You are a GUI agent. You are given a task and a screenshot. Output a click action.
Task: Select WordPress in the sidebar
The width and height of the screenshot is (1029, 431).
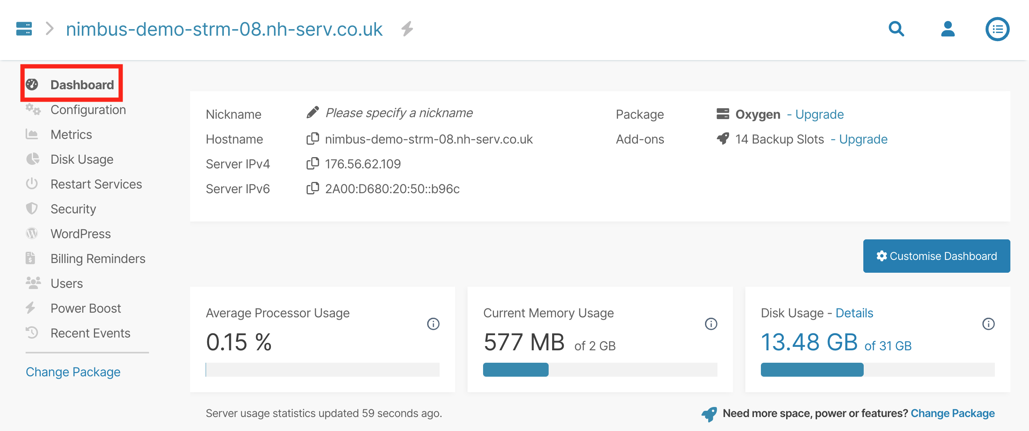click(80, 234)
